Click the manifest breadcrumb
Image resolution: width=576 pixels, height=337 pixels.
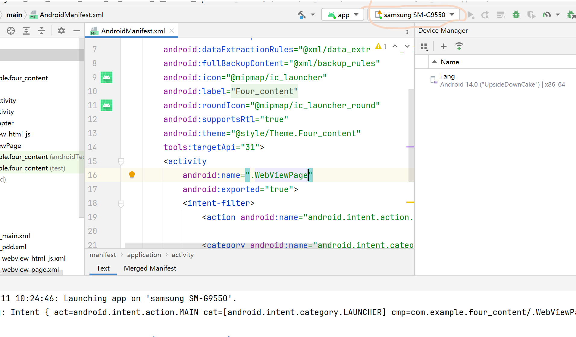103,255
